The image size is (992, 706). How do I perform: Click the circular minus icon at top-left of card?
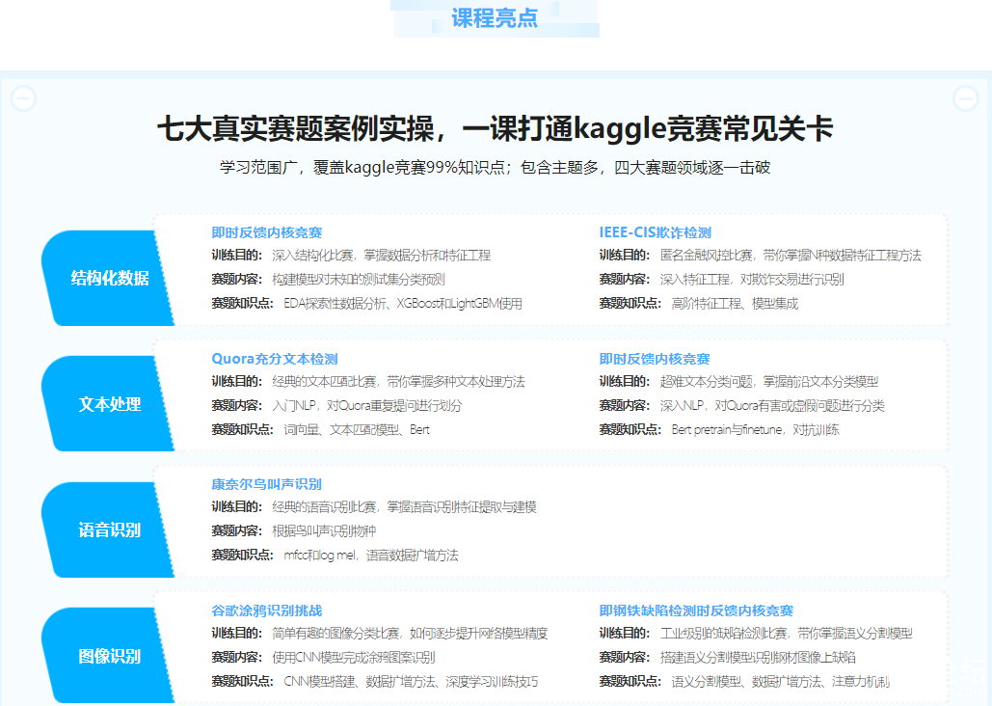(x=23, y=98)
